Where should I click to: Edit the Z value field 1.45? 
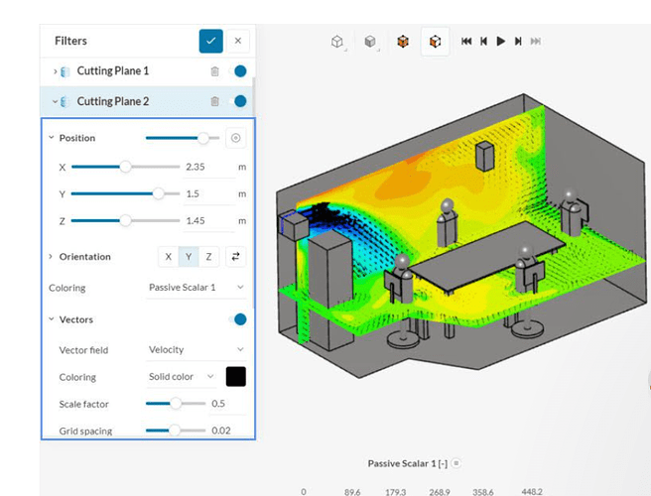[209, 221]
